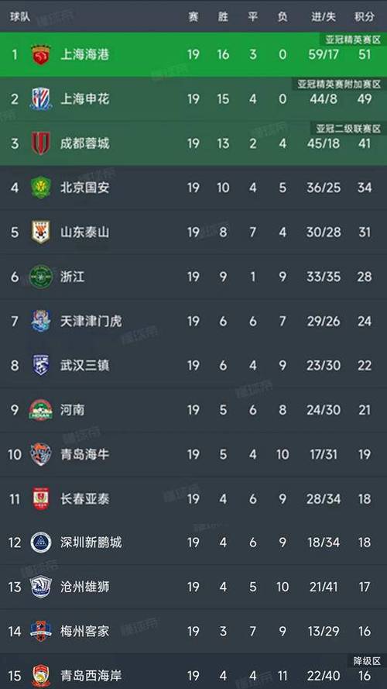Click the Cangzhou Mighty Lions (沧州雄狮) logo
The image size is (387, 689).
[41, 587]
